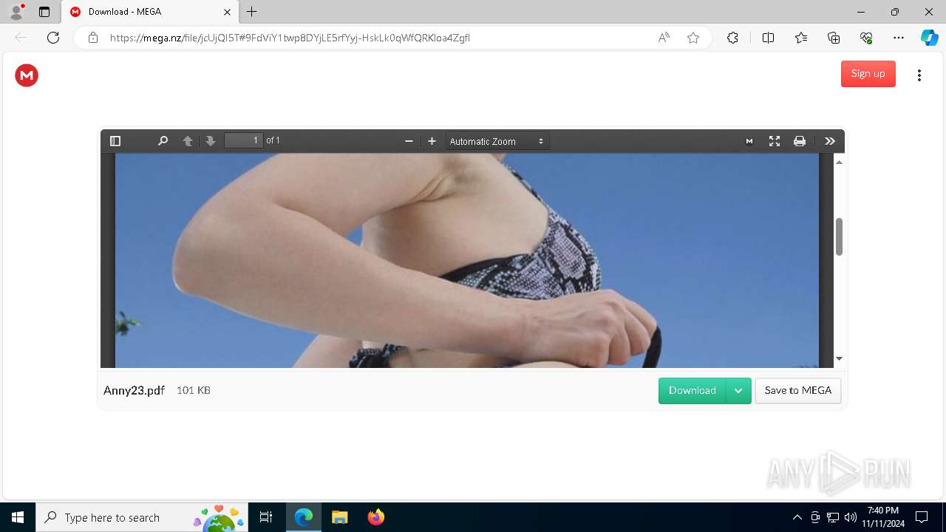Zoom out the PDF document
This screenshot has width=946, height=532.
click(x=409, y=141)
